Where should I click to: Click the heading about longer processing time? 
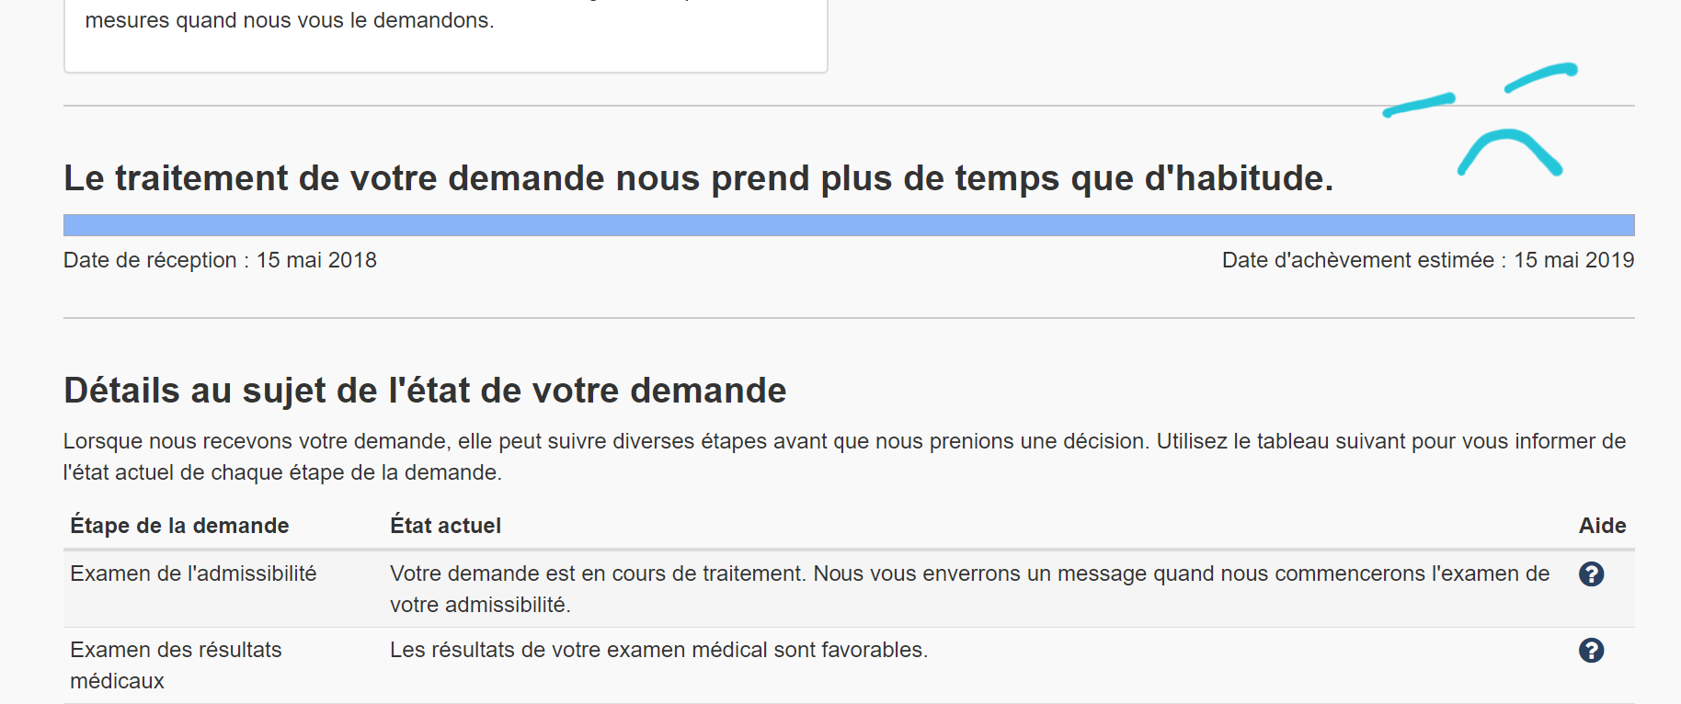pos(698,178)
